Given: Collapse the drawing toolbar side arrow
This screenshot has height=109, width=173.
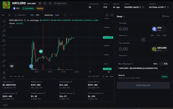Looking at the screenshot, I should pyautogui.click(x=7, y=70).
